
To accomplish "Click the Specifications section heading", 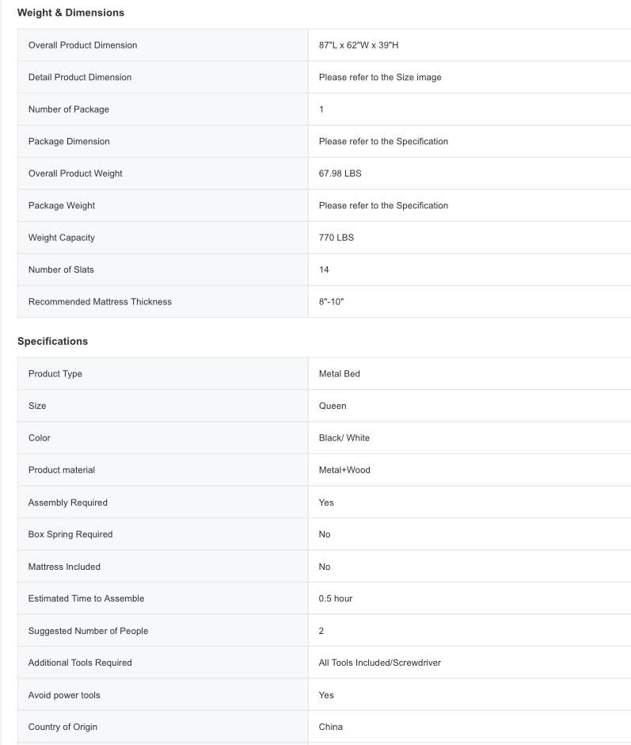I will [x=52, y=341].
